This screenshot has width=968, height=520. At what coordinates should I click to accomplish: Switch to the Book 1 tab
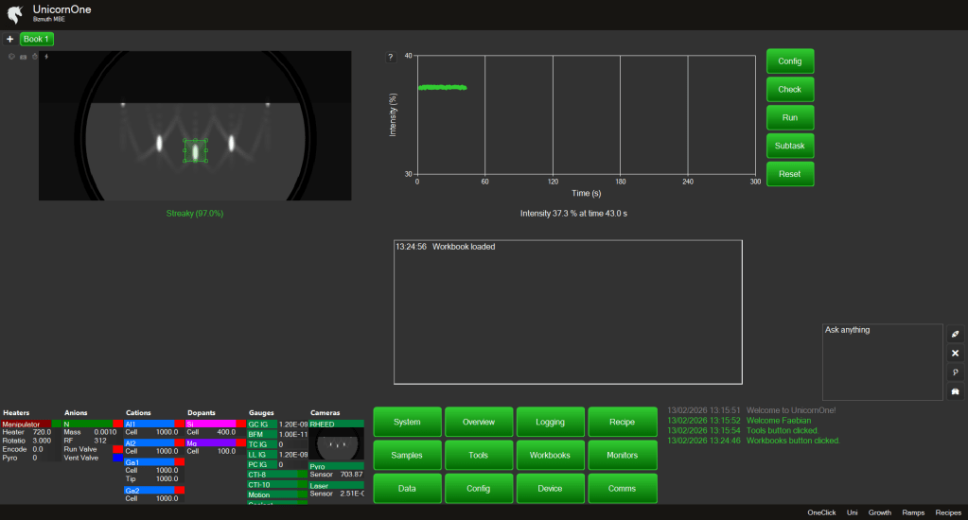(37, 39)
